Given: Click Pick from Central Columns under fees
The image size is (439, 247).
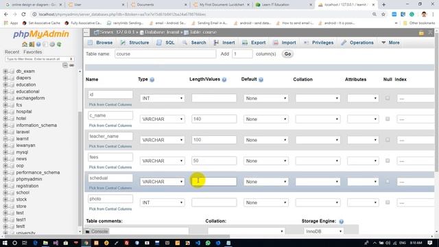Looking at the screenshot, I should pyautogui.click(x=110, y=167).
